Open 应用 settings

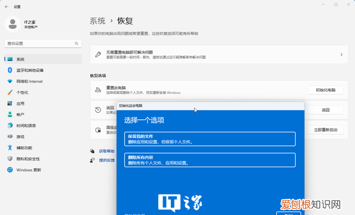[43, 103]
